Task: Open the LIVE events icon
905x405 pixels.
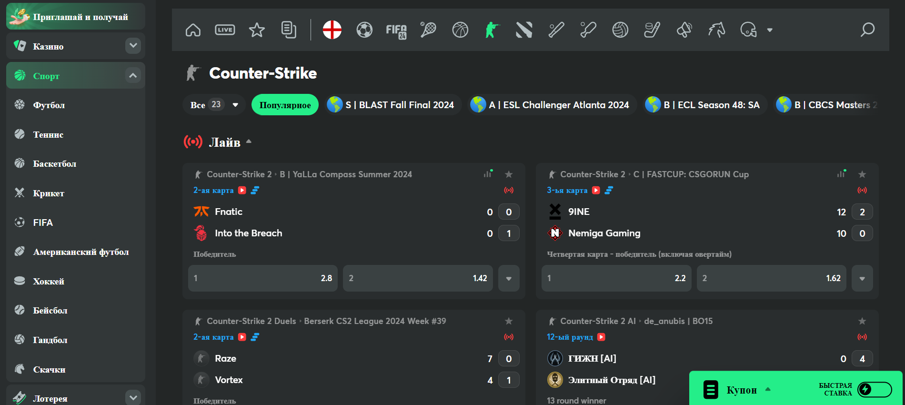Action: pos(225,30)
